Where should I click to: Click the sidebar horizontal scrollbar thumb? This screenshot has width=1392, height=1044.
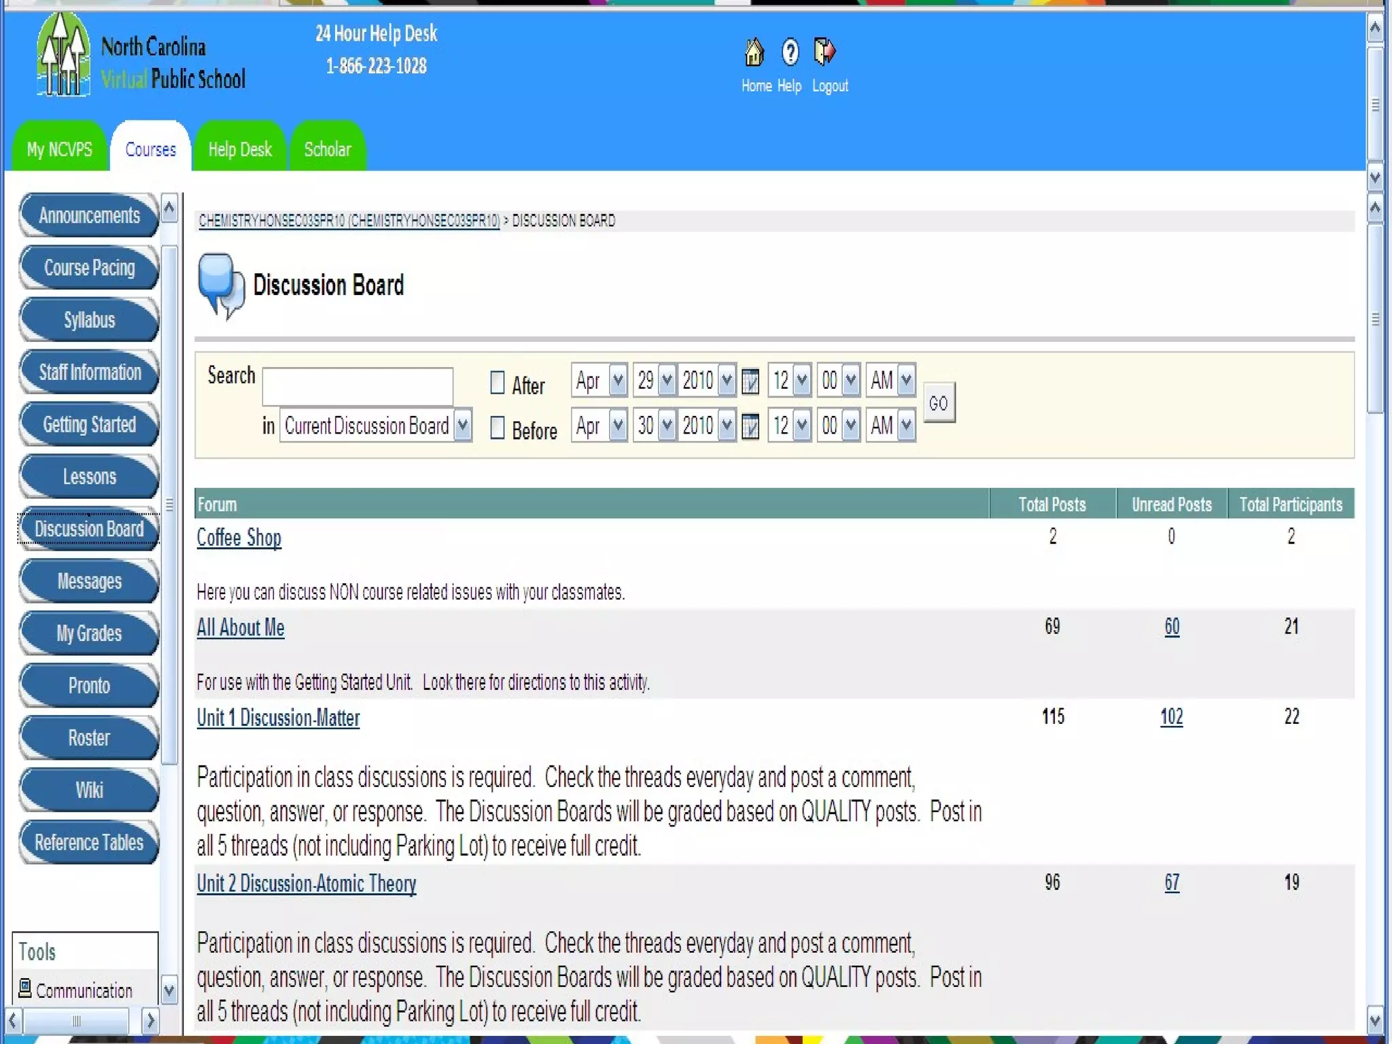click(x=76, y=1020)
